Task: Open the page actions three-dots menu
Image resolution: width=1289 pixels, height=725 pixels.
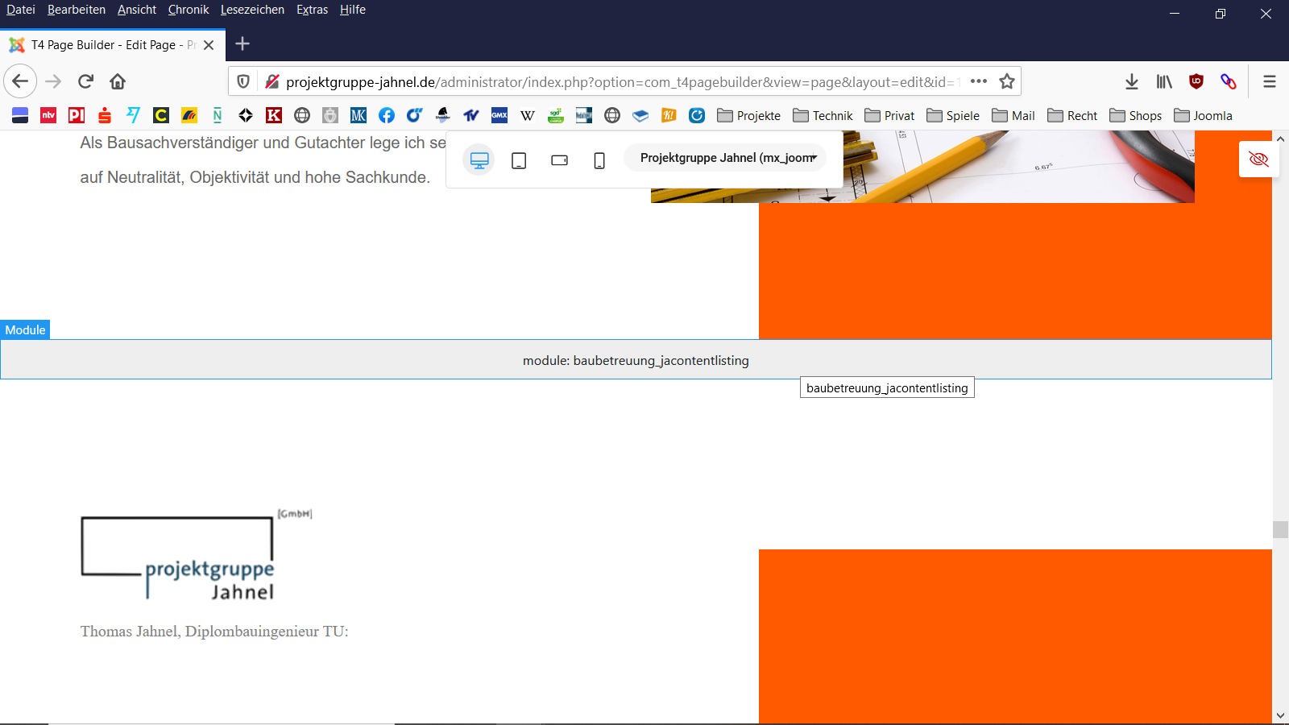Action: click(979, 81)
